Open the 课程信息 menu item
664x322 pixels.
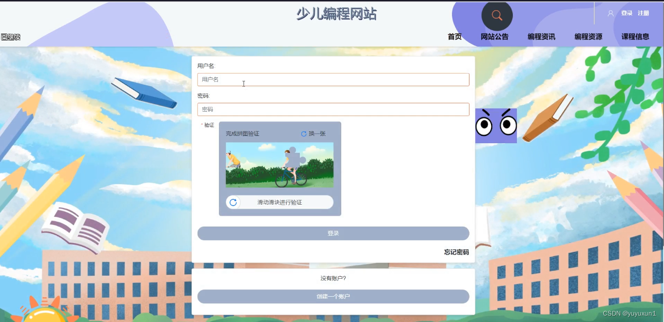point(635,37)
